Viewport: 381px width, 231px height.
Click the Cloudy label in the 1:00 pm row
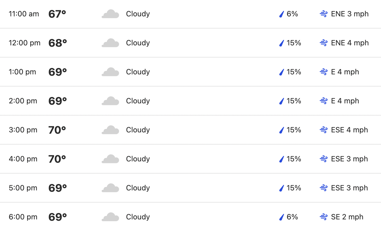point(138,72)
